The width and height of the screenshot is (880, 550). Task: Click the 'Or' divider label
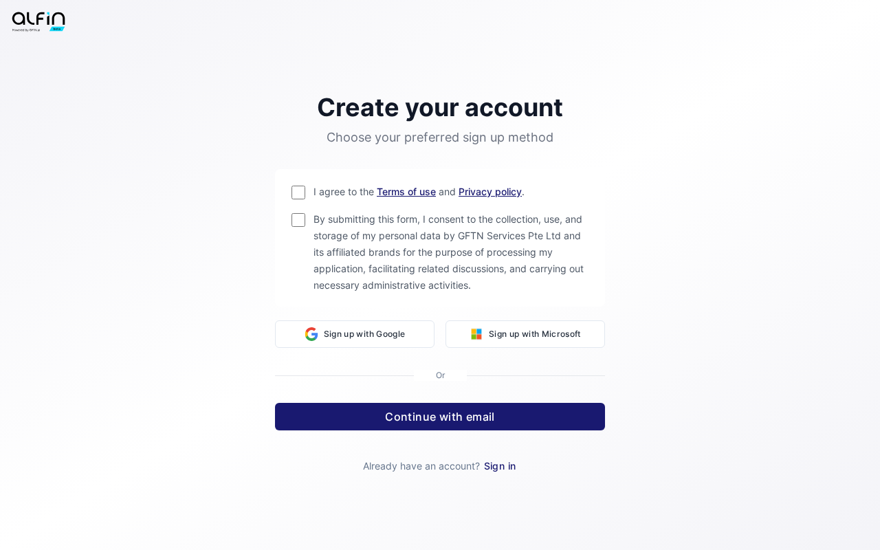pos(440,375)
